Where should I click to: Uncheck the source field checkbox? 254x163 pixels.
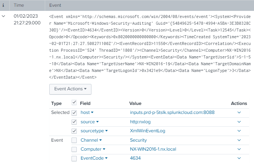(74, 122)
